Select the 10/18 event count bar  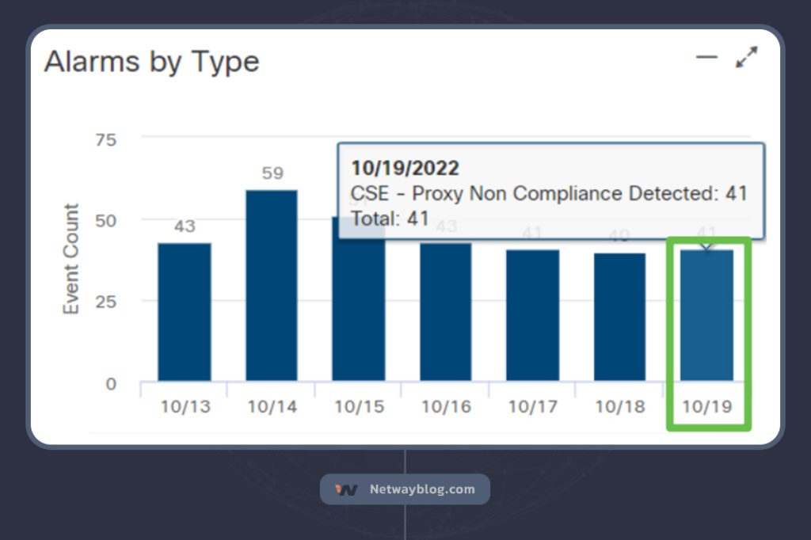coord(619,317)
